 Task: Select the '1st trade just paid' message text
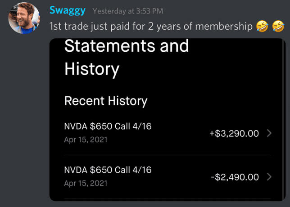click(x=90, y=27)
